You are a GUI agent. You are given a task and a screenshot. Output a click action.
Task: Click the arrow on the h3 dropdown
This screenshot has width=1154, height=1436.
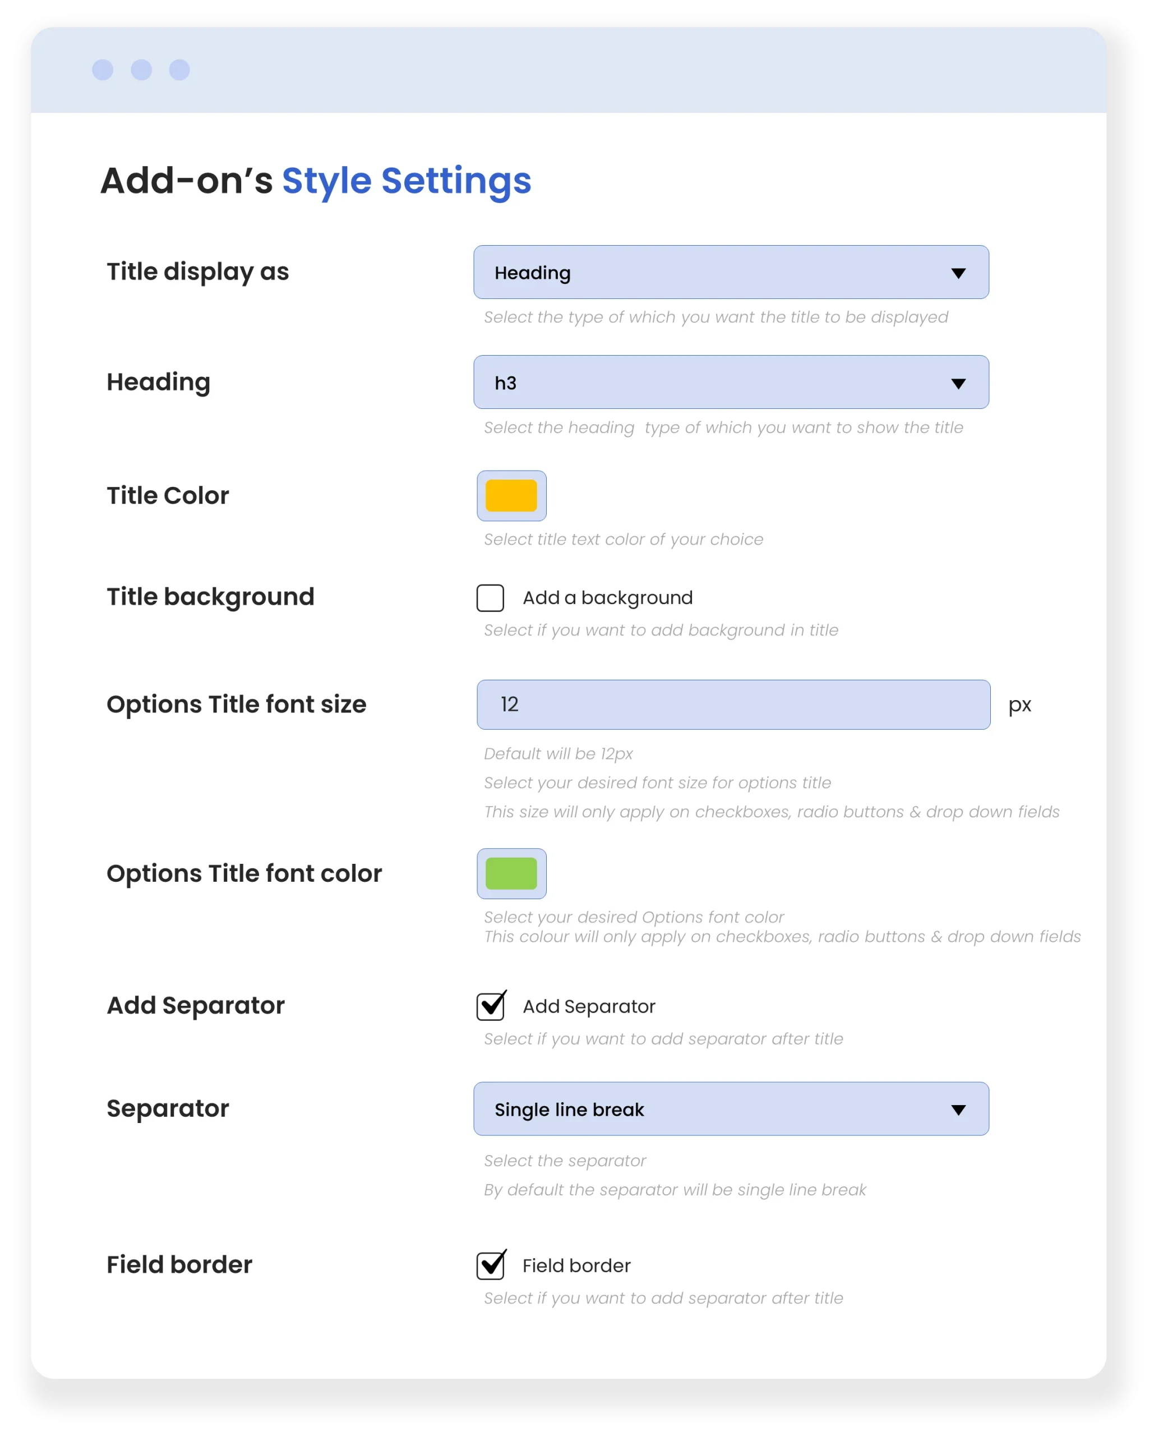pos(958,384)
